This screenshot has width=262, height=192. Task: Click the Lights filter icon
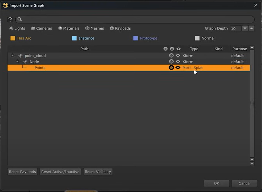click(x=11, y=28)
